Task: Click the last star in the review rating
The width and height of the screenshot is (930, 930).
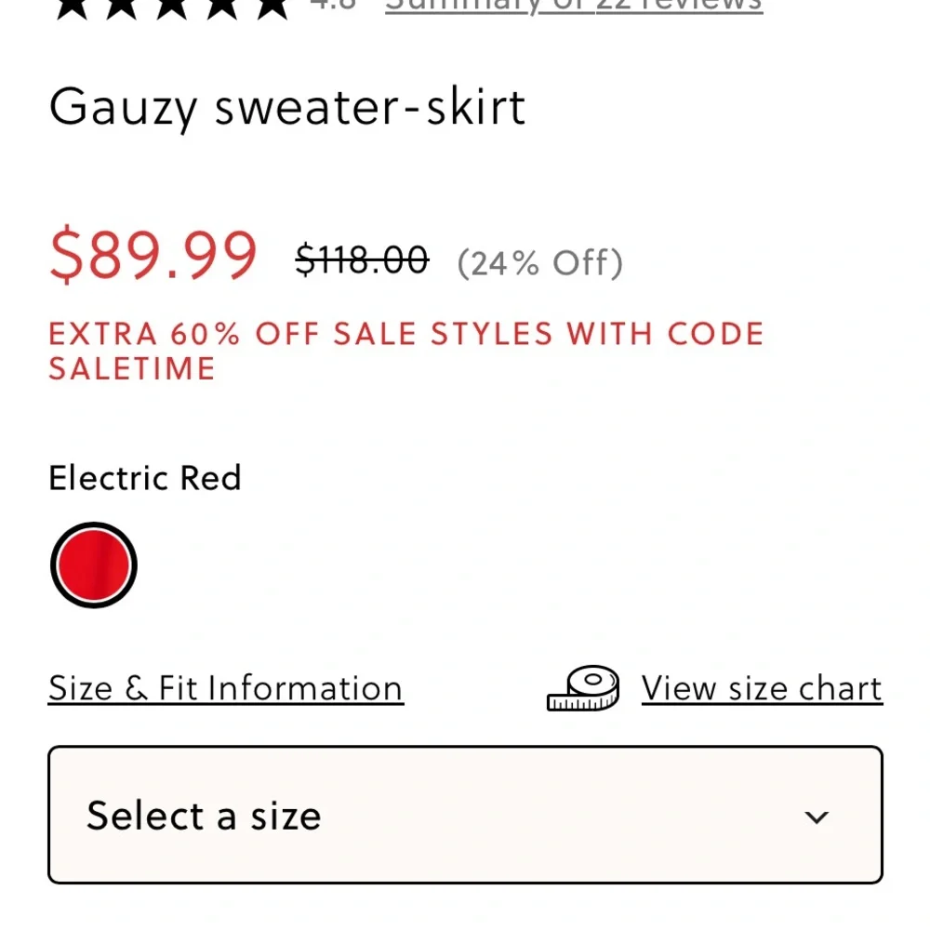Action: click(272, 7)
